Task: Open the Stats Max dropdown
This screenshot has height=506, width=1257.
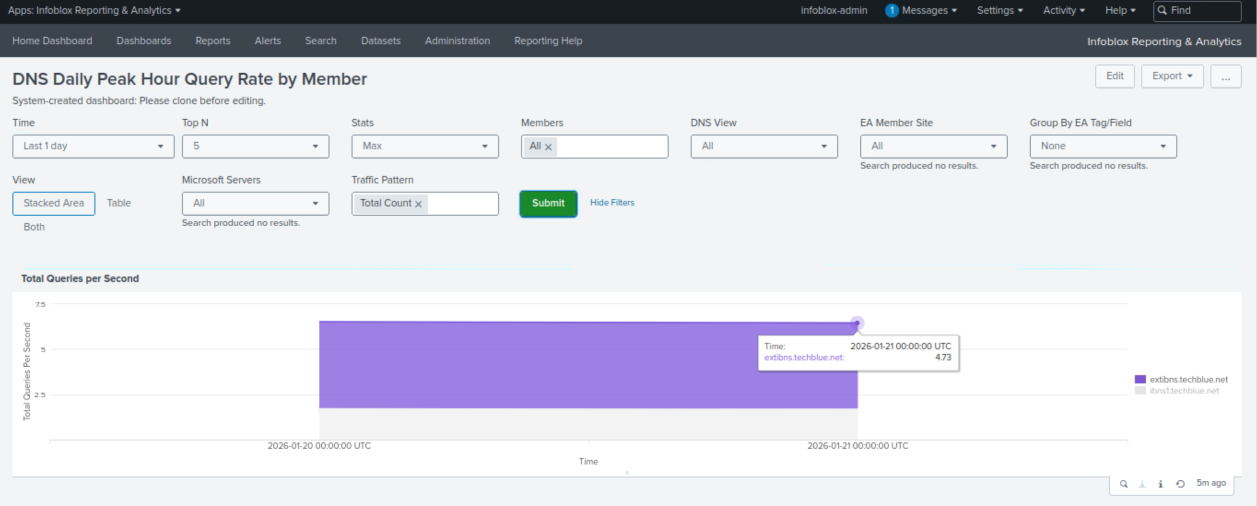Action: 424,146
